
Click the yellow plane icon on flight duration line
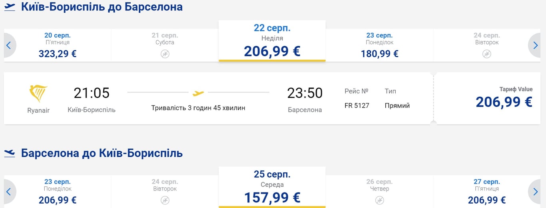click(198, 93)
